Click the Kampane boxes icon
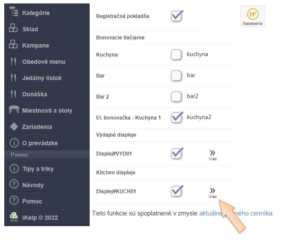Viewport: 287px width, 245px height. click(x=14, y=45)
